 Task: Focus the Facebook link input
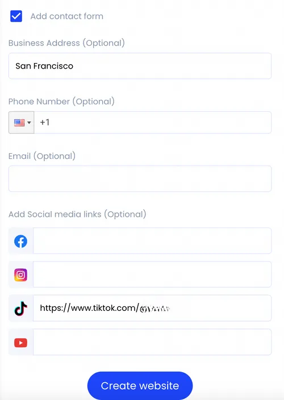point(152,241)
